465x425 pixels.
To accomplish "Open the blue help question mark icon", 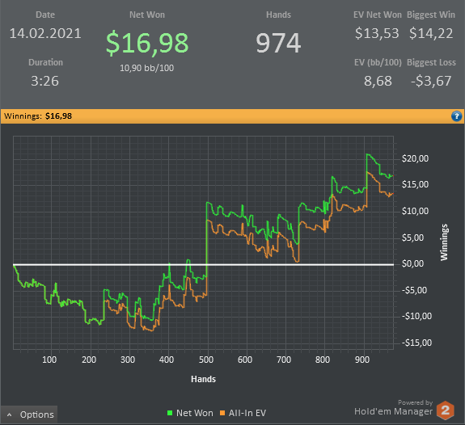I will [456, 116].
